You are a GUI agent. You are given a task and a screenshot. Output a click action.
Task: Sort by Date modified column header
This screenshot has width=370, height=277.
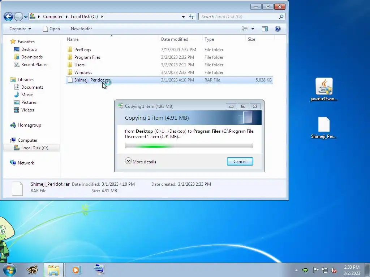tap(181, 39)
